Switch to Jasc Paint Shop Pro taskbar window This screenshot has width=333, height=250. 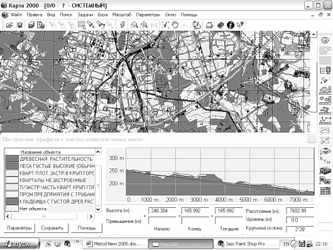click(x=246, y=244)
